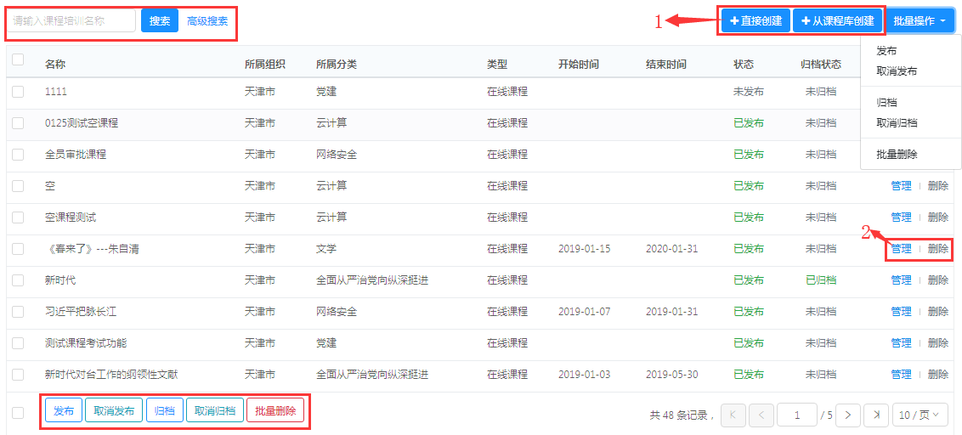The height and width of the screenshot is (435, 962).
Task: Toggle select-all checkbox in table header
Action: 18,59
